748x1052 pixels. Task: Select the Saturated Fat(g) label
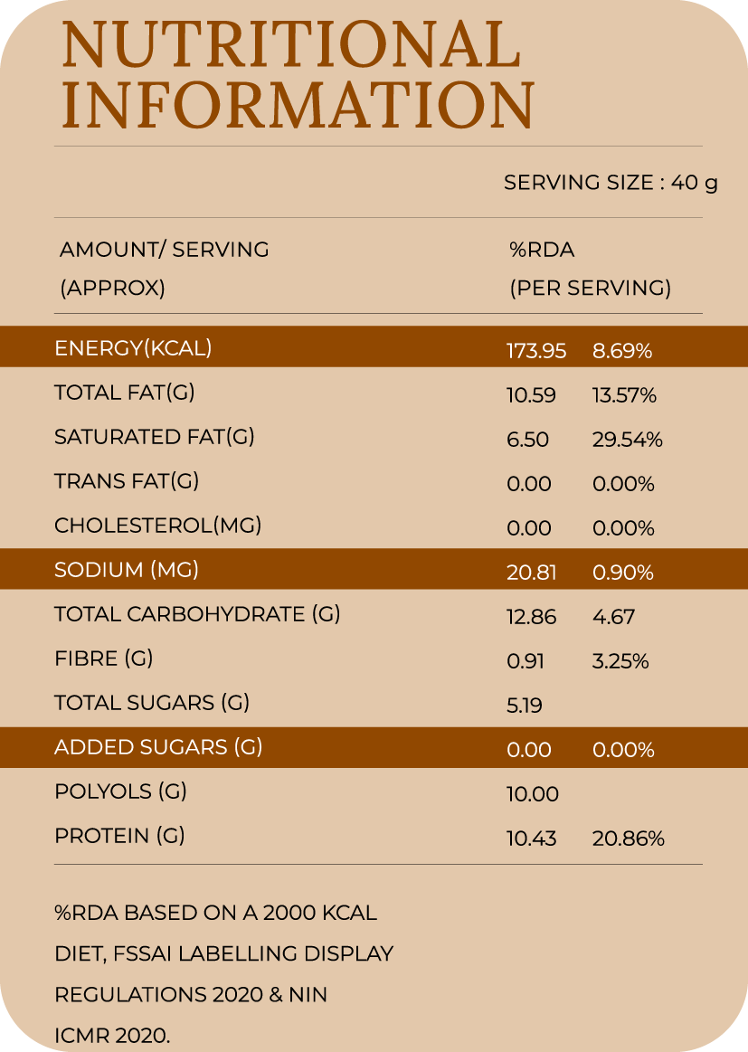155,437
